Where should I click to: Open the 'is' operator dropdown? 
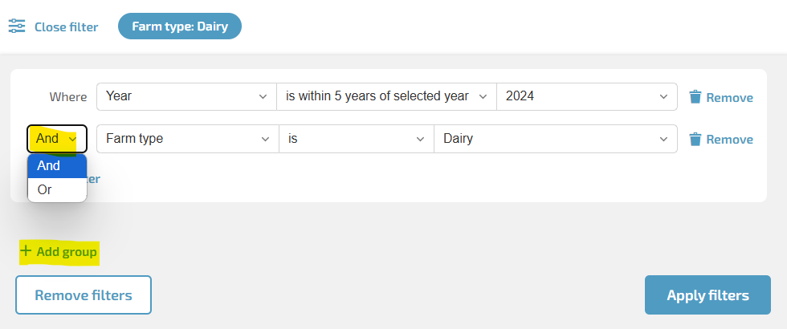(357, 138)
